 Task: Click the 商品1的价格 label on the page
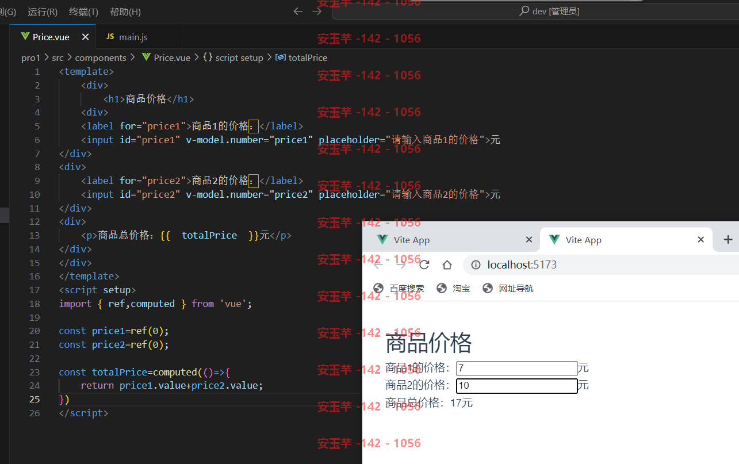418,368
